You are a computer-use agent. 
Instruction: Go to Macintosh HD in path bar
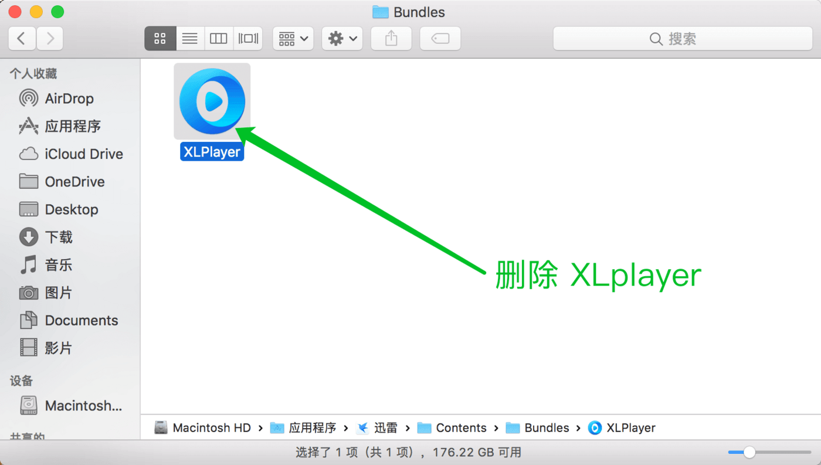[x=202, y=428]
